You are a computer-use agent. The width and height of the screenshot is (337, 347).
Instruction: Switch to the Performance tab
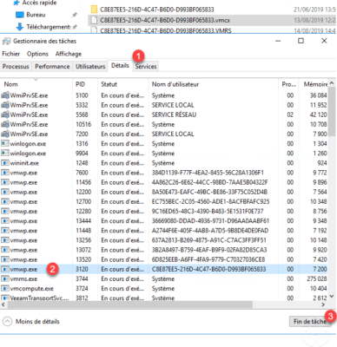point(52,67)
